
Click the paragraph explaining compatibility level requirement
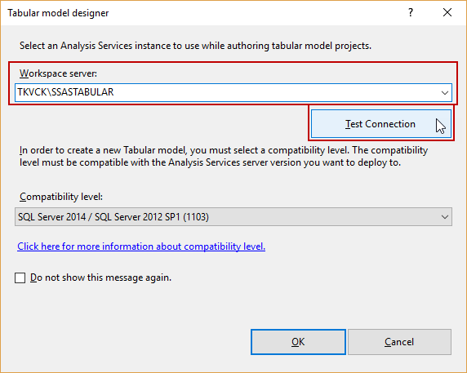(224, 156)
